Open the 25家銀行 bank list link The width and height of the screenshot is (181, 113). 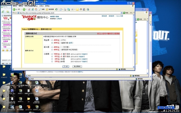(84, 54)
